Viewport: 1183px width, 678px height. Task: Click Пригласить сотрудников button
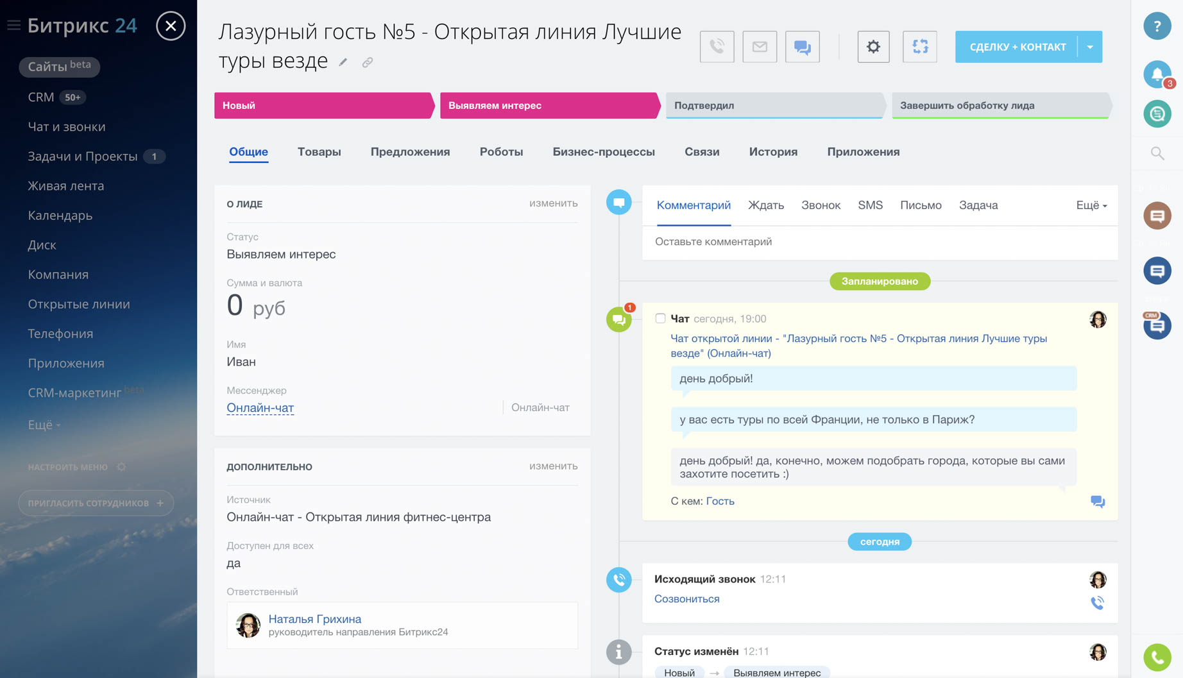click(96, 503)
